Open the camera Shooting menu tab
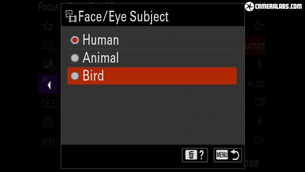The width and height of the screenshot is (305, 172). 48,46
